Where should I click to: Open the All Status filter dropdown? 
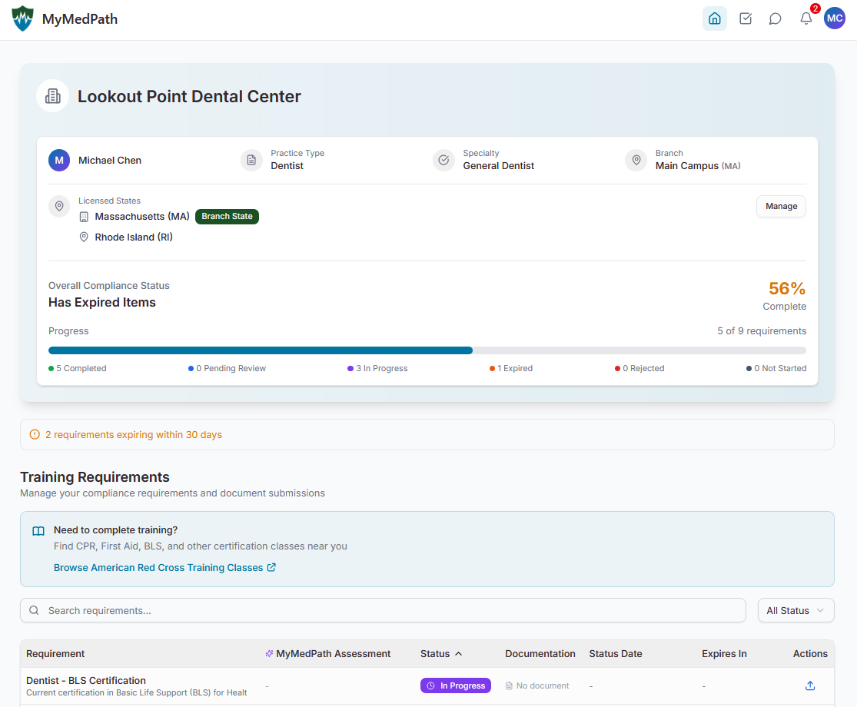[796, 609]
